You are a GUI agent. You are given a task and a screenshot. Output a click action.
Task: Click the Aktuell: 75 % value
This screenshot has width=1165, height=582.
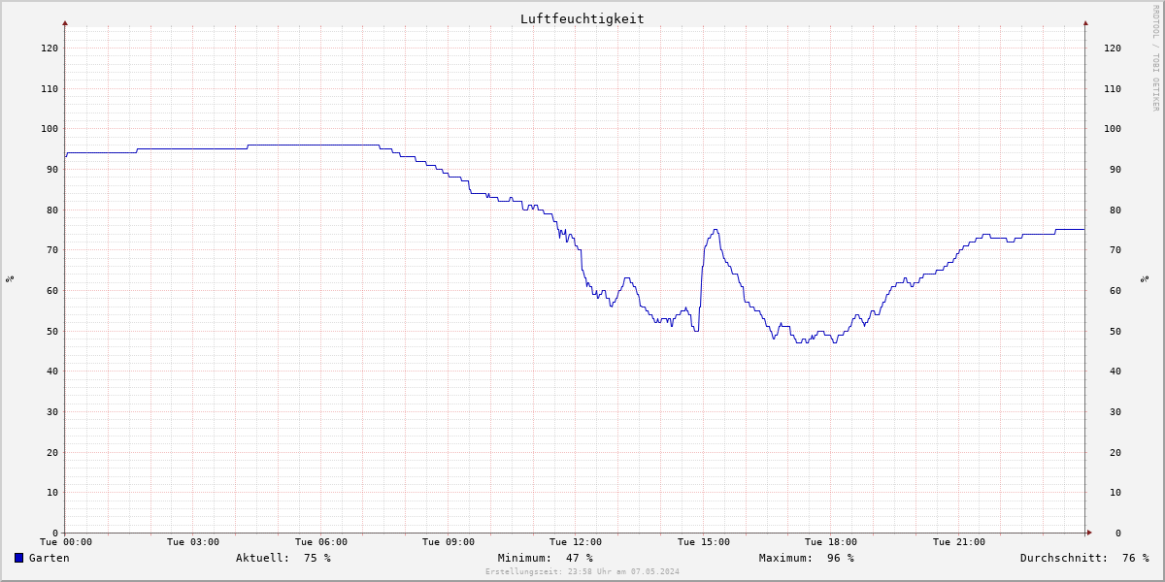pos(283,558)
